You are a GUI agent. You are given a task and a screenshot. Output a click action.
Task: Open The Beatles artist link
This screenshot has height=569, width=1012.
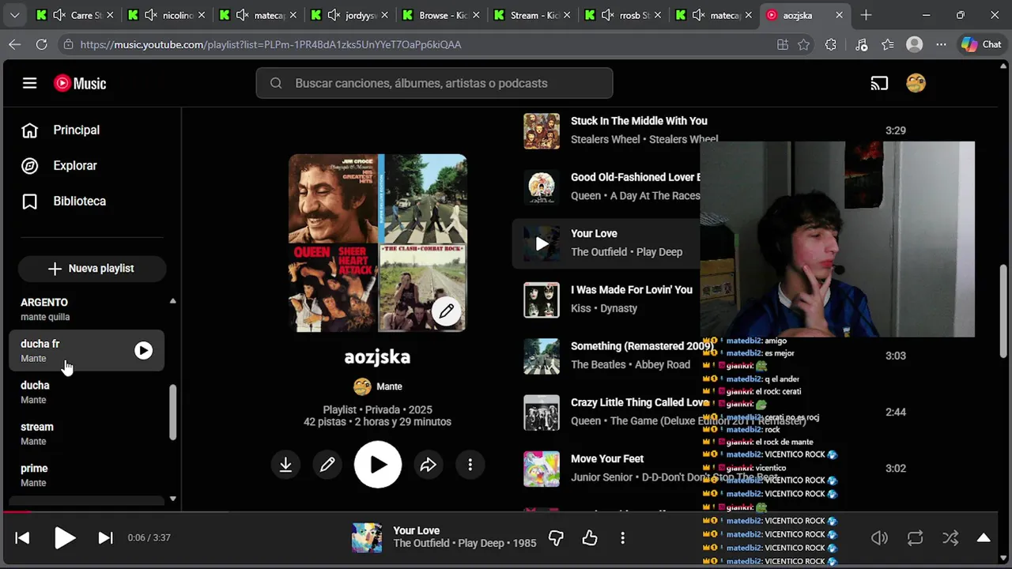tap(599, 364)
